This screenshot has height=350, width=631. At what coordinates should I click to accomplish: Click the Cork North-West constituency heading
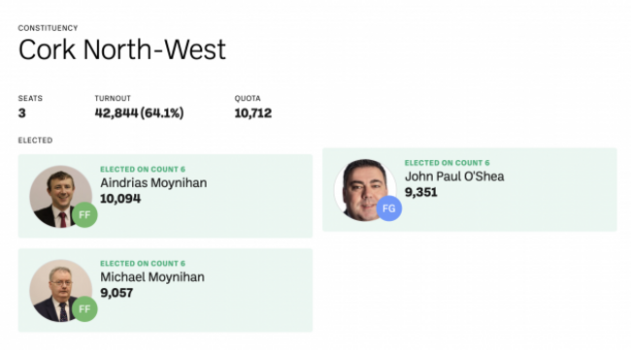122,49
